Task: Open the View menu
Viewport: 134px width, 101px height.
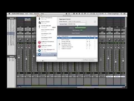Action: (31, 14)
